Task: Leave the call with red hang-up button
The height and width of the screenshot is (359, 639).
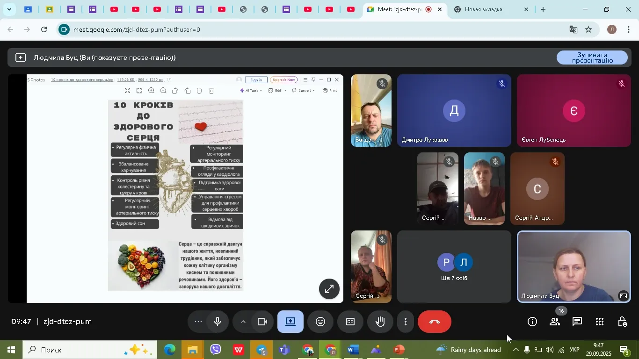Action: [435, 322]
